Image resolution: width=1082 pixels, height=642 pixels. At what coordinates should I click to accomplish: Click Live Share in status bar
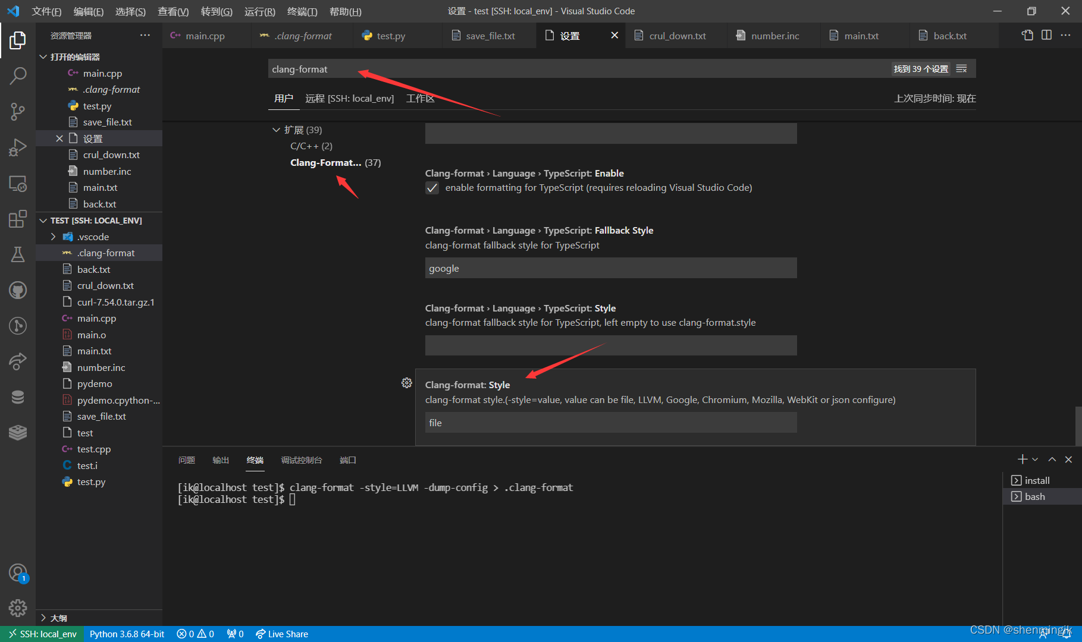point(282,634)
